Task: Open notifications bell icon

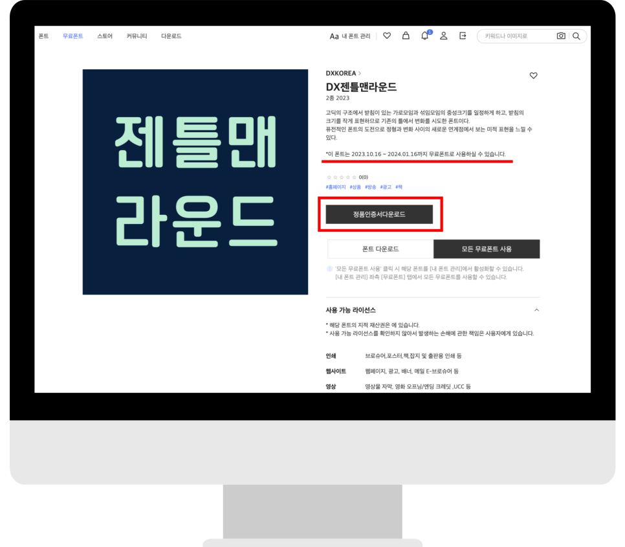Action: 424,36
